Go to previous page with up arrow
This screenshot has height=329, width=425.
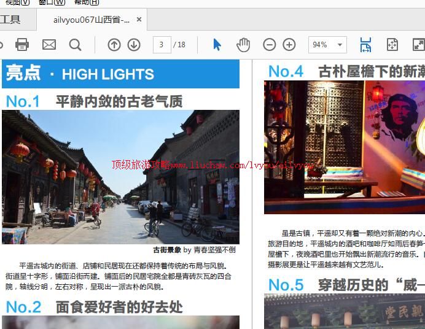click(x=114, y=44)
